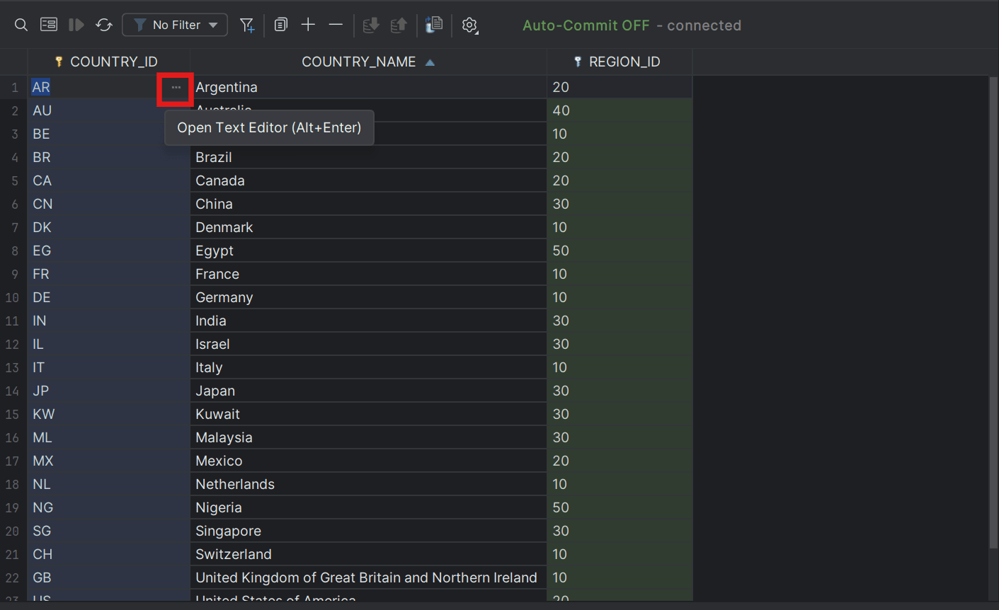The height and width of the screenshot is (610, 999).
Task: Open the No Filter dropdown
Action: (174, 24)
